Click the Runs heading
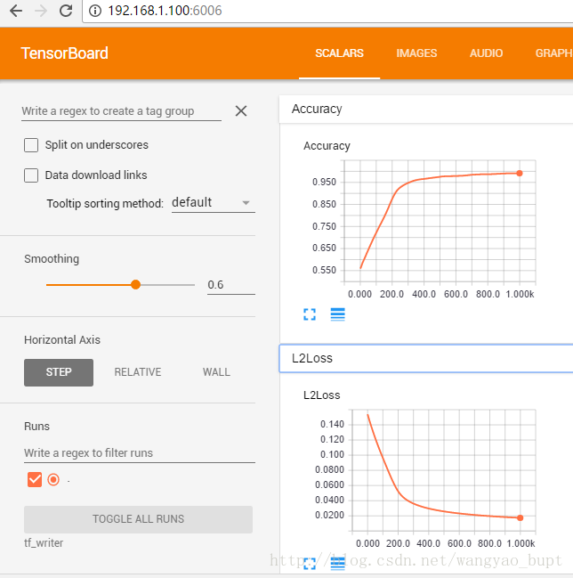Screen dimensions: 573x578 pyautogui.click(x=36, y=426)
